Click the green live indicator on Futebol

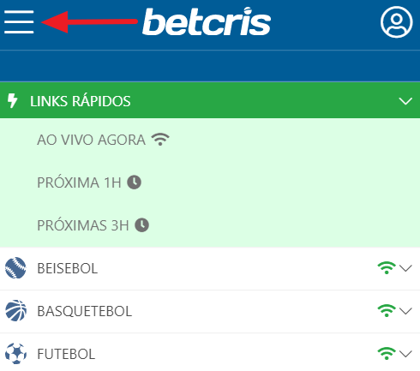pyautogui.click(x=387, y=354)
